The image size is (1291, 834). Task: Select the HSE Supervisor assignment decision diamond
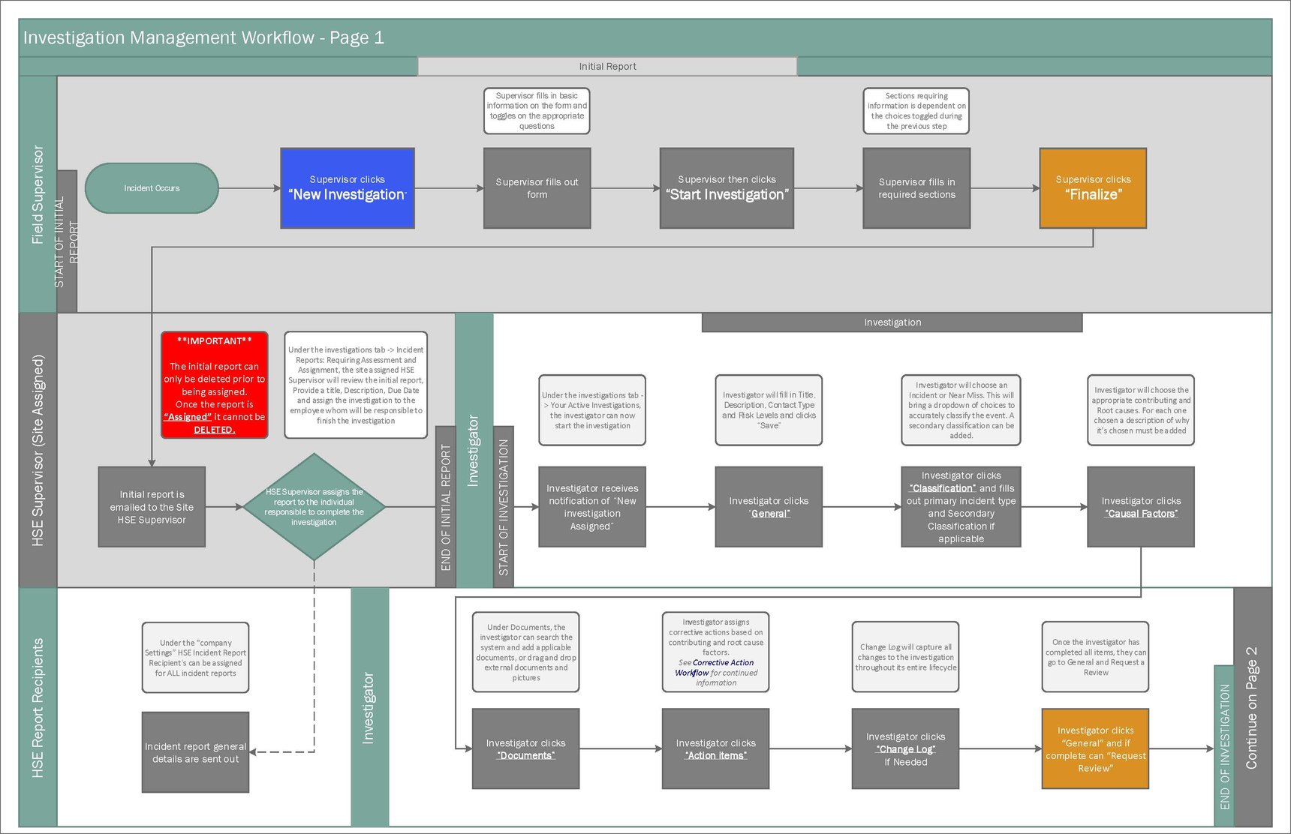click(x=314, y=506)
